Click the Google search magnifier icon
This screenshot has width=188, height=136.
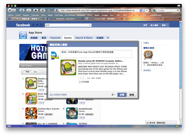[178, 10]
